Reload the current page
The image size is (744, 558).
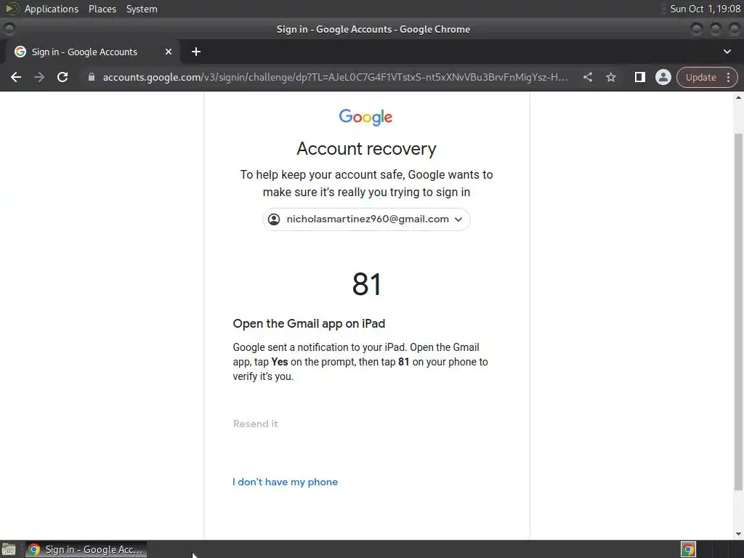(62, 77)
